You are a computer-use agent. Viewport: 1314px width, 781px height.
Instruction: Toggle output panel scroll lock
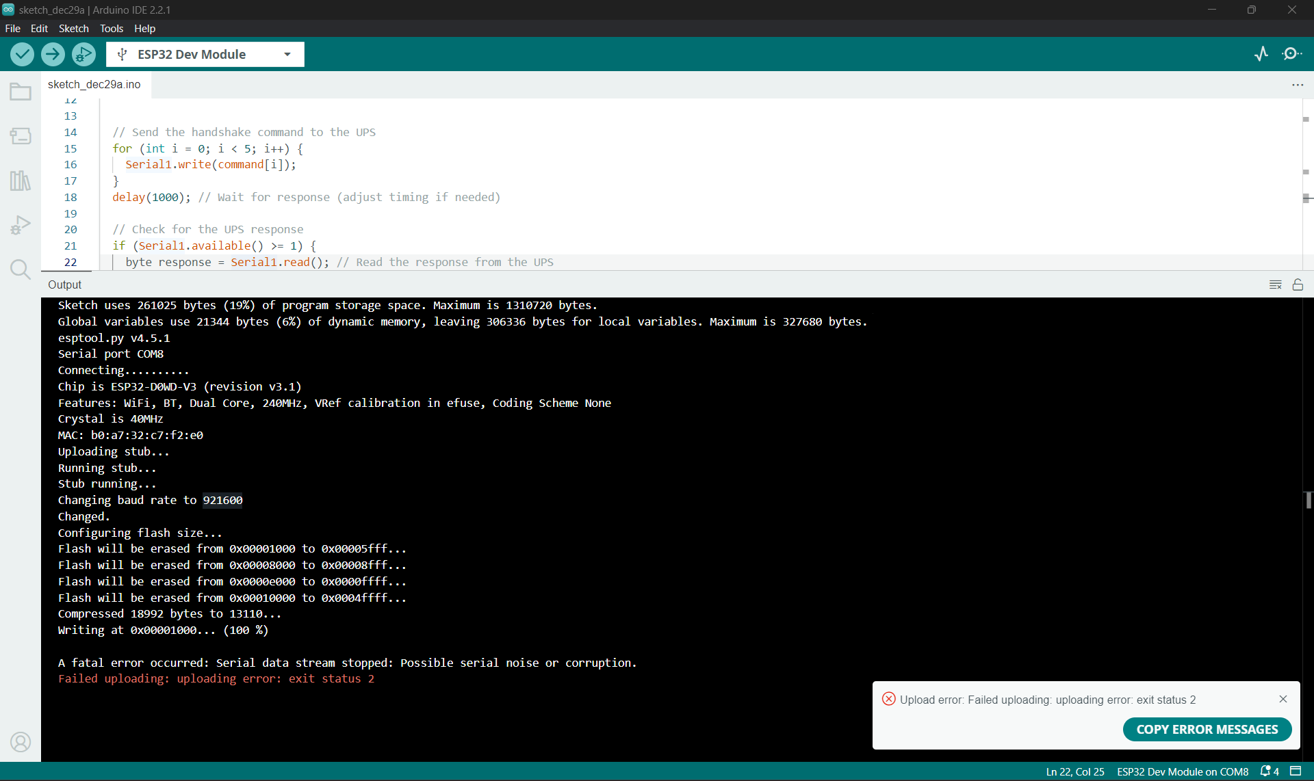pos(1298,284)
